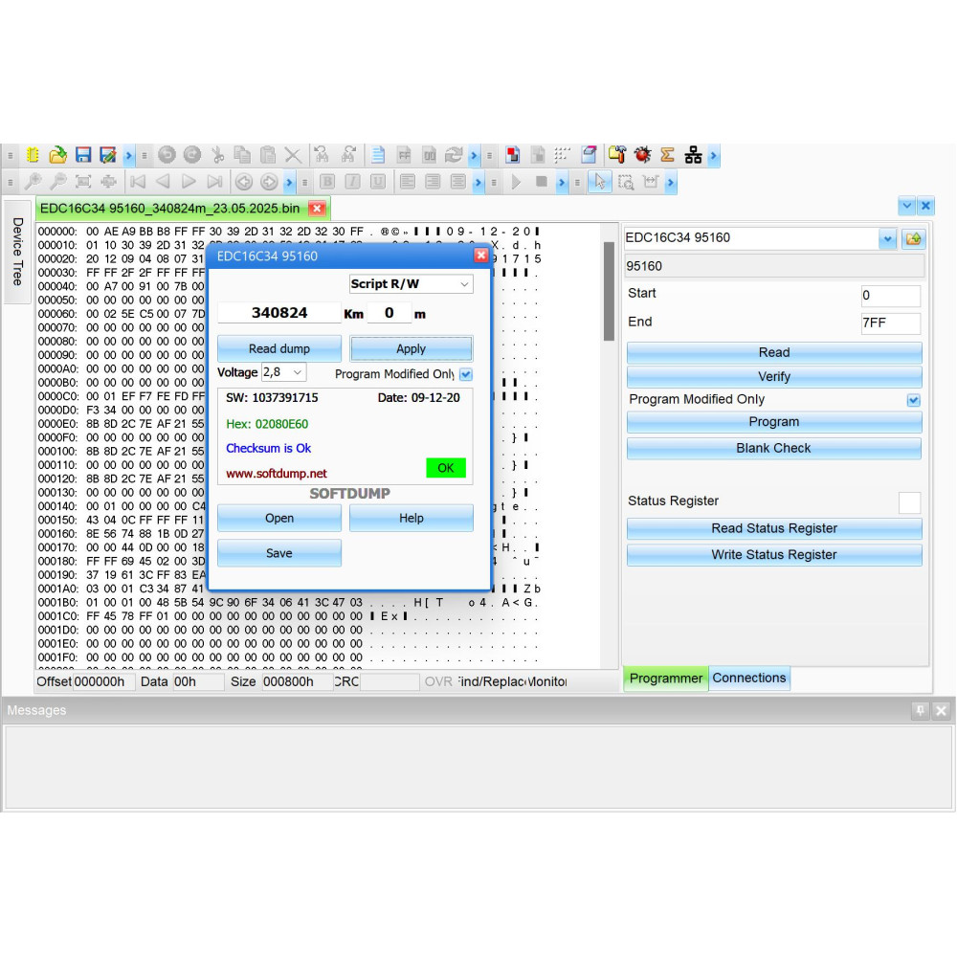Switch to the Programmer tab
The image size is (957, 957).
(x=665, y=679)
